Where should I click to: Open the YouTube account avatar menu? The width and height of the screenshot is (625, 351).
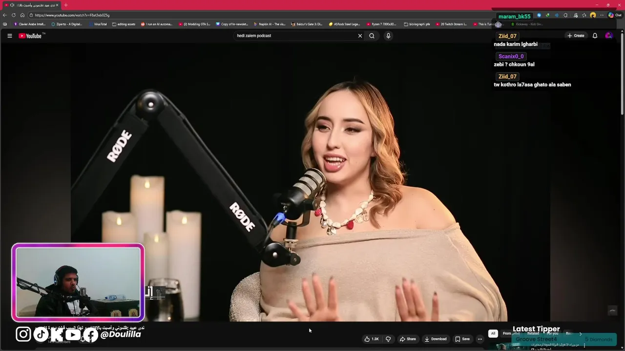tap(608, 36)
